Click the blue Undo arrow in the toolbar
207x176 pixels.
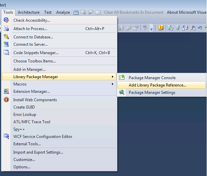[200, 28]
